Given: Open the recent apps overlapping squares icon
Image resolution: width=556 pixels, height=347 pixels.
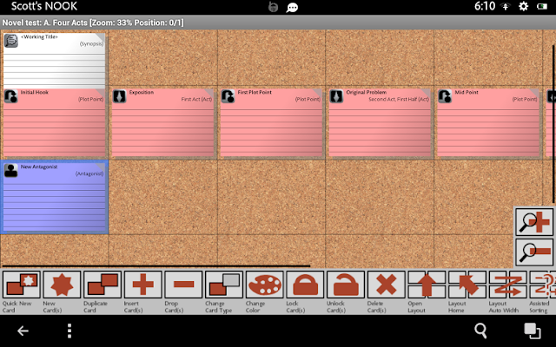Looking at the screenshot, I should tap(533, 331).
